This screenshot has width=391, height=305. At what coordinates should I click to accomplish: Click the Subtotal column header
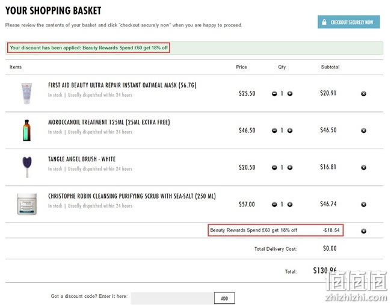pos(330,67)
